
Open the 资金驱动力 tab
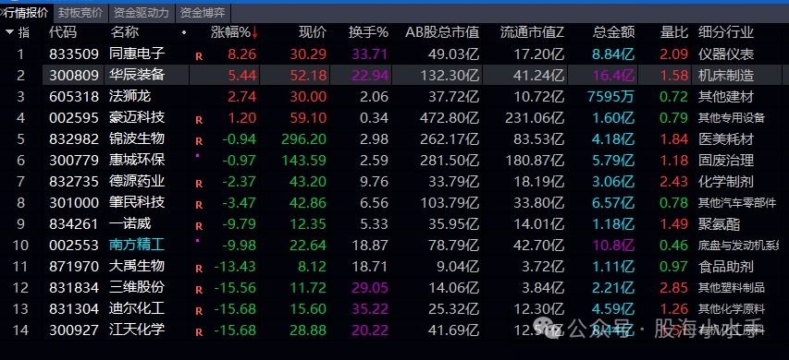point(142,13)
